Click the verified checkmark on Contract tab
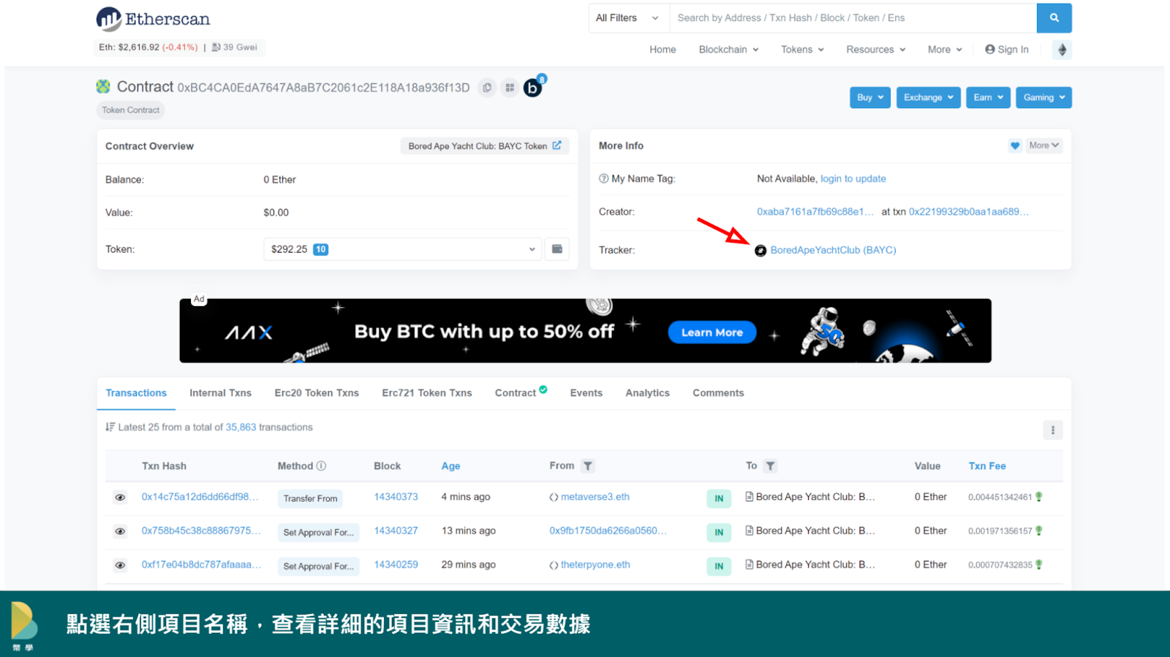This screenshot has height=657, width=1170. pyautogui.click(x=543, y=390)
